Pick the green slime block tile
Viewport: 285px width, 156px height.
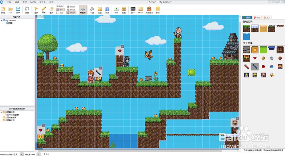point(263,50)
